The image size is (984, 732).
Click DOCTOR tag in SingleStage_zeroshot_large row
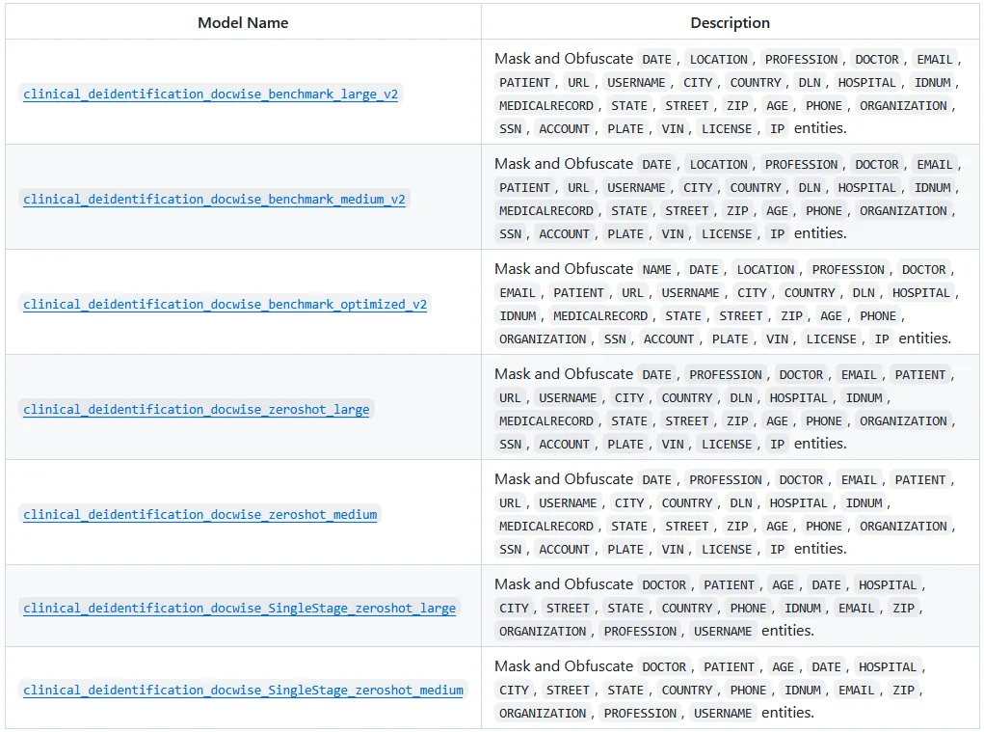click(664, 585)
